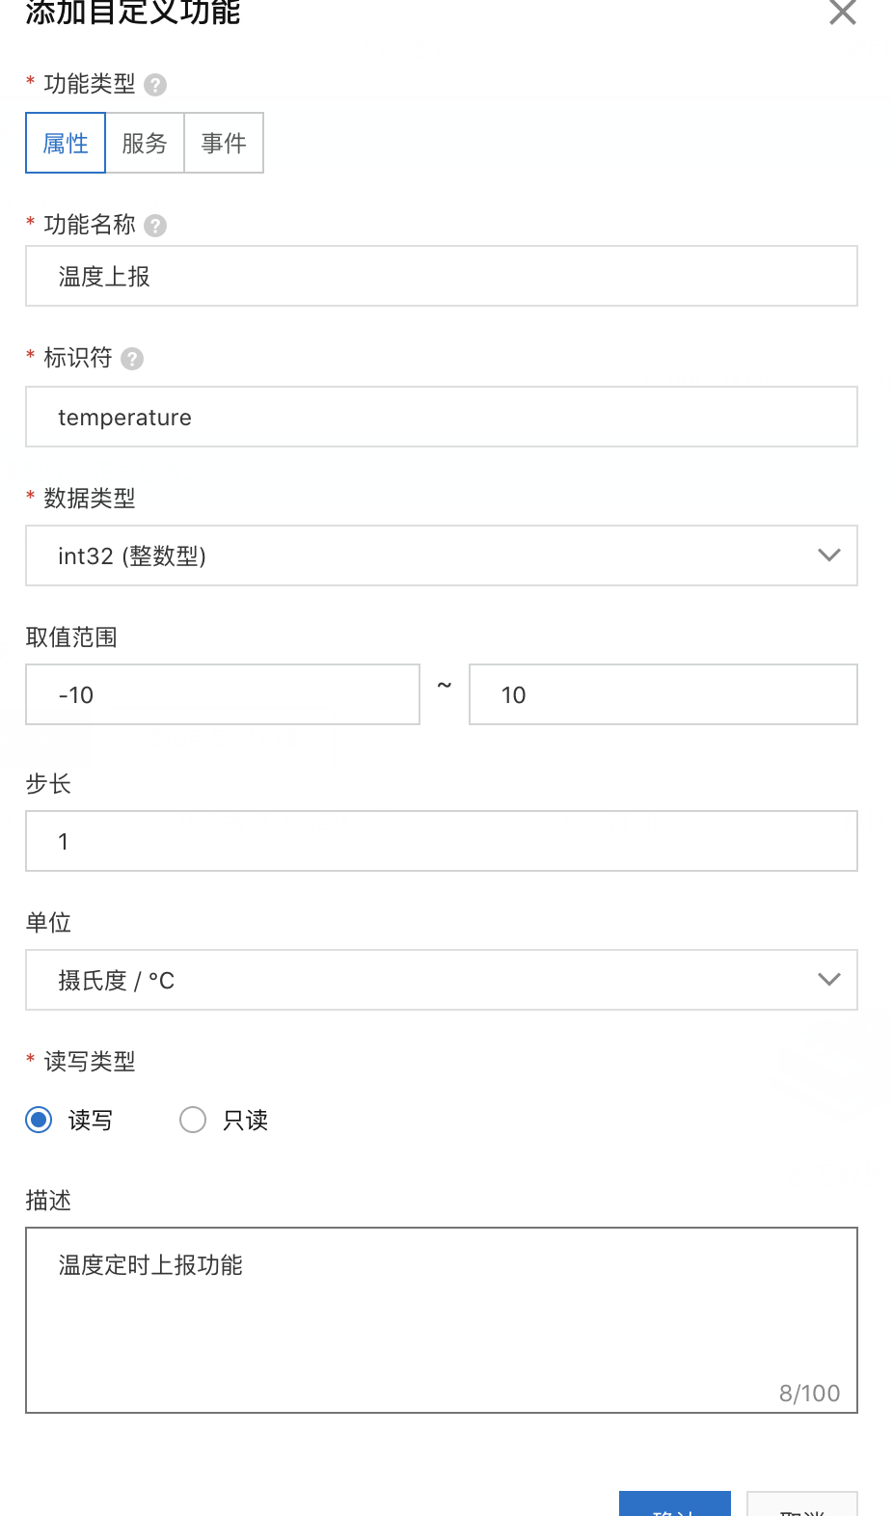Click the 步长 step input field
This screenshot has width=893, height=1516.
coord(441,842)
